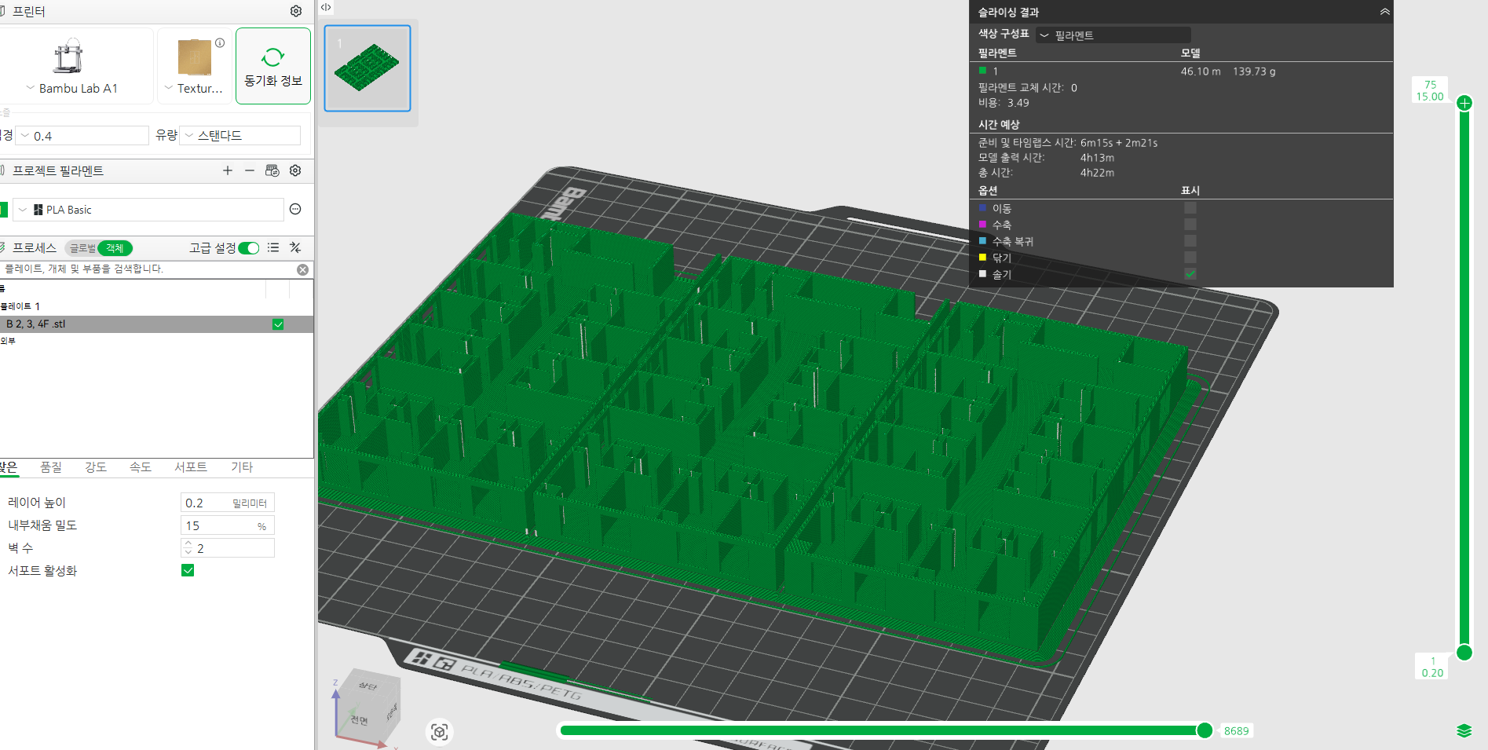Open the support settings tab
Viewport: 1488px width, 750px height.
(x=191, y=467)
